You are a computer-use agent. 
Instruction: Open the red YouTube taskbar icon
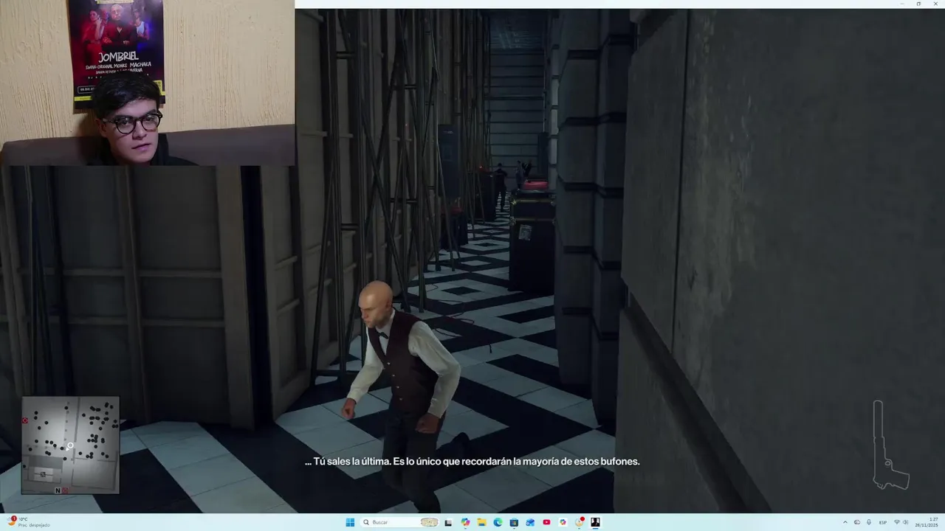(x=546, y=522)
